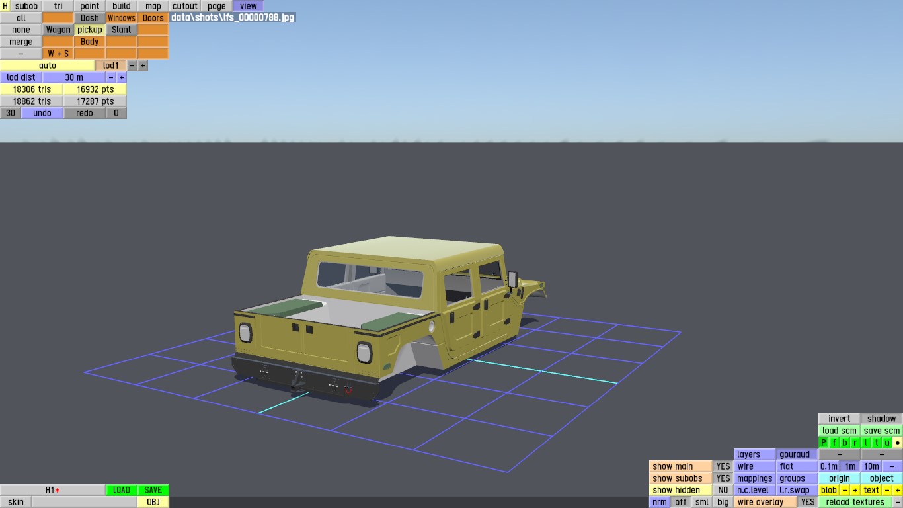
Task: Open the build tab
Action: pos(122,6)
